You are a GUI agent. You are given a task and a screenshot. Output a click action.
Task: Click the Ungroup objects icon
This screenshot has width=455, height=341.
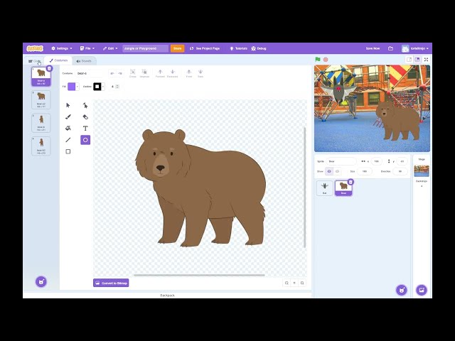tap(144, 73)
